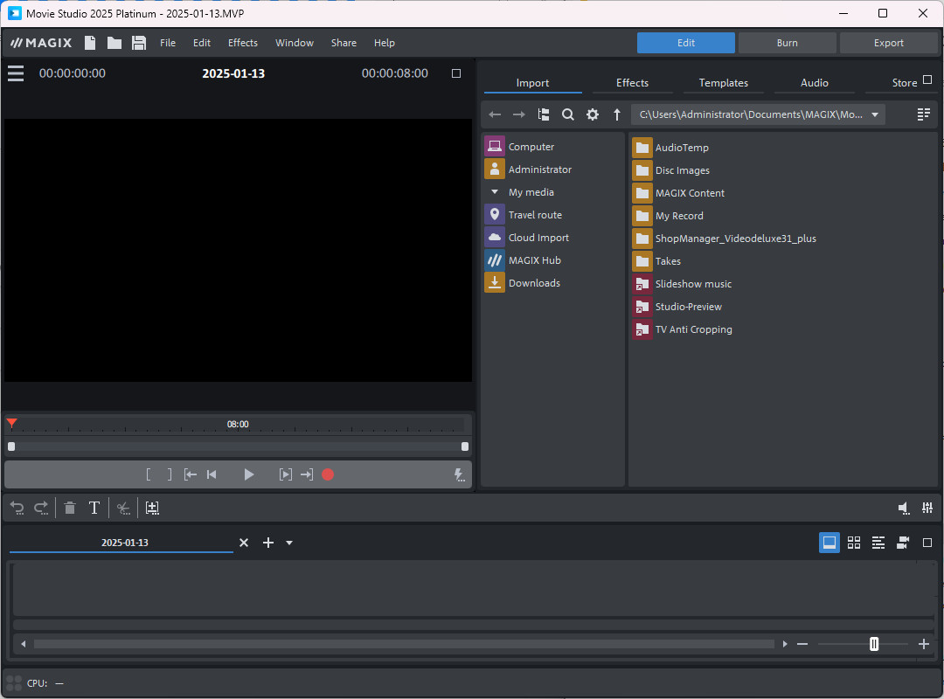Click the cut/split scissors icon
Image resolution: width=944 pixels, height=699 pixels.
tap(123, 509)
